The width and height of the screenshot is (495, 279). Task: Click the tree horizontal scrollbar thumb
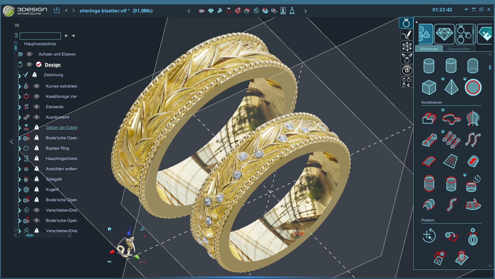pos(30,235)
